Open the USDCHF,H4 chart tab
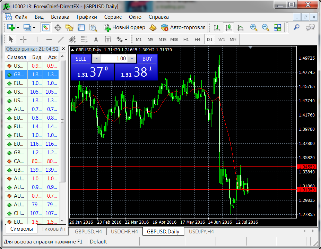This screenshot has width=321, height=249. pyautogui.click(x=124, y=232)
